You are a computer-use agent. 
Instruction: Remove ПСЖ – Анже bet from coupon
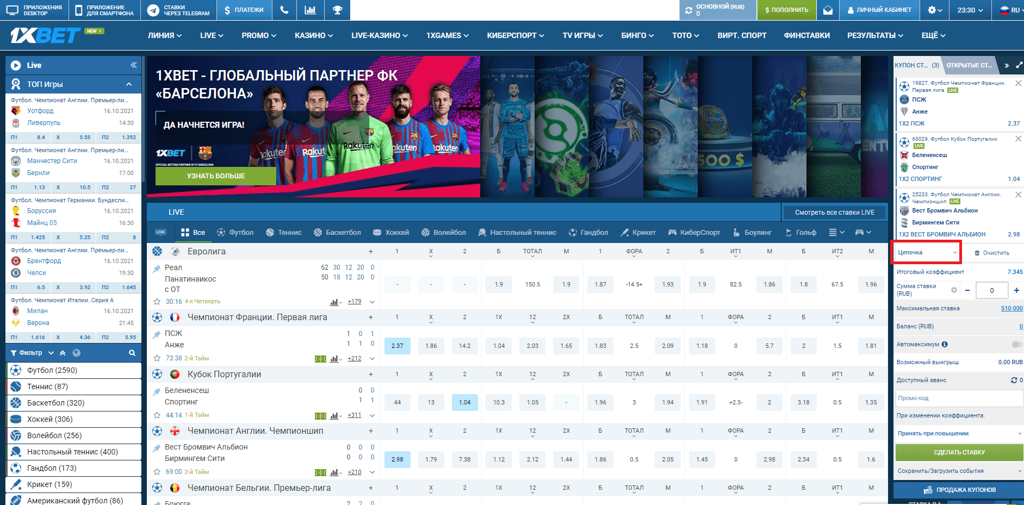pos(1018,84)
